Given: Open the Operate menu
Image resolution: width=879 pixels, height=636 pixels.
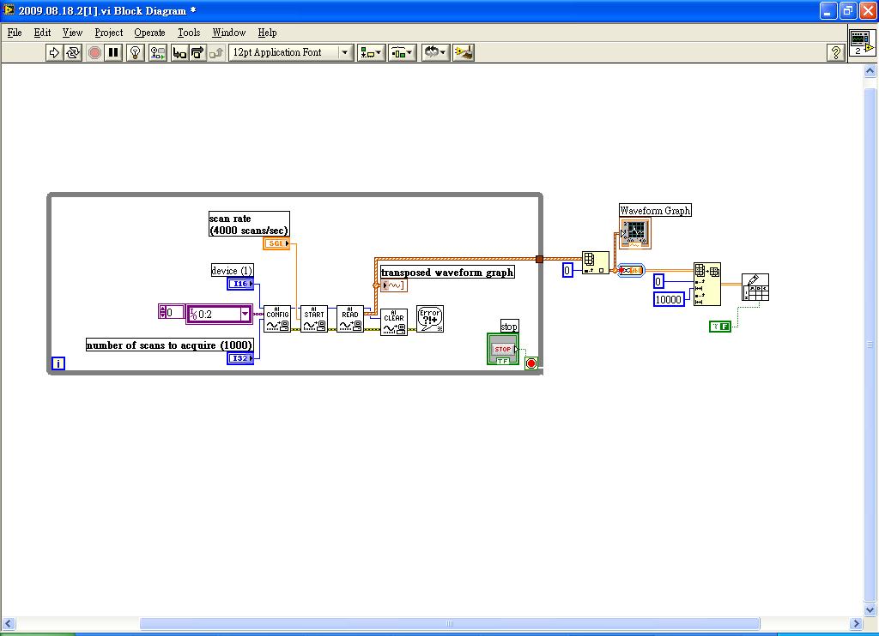Looking at the screenshot, I should coord(149,33).
